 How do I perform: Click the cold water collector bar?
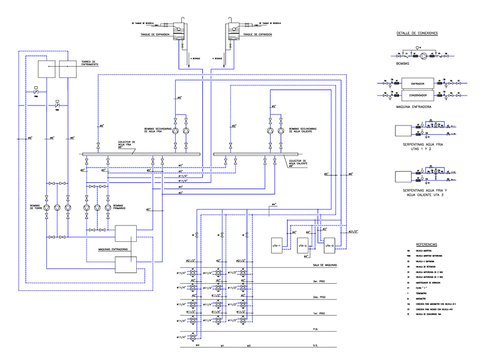pyautogui.click(x=125, y=154)
